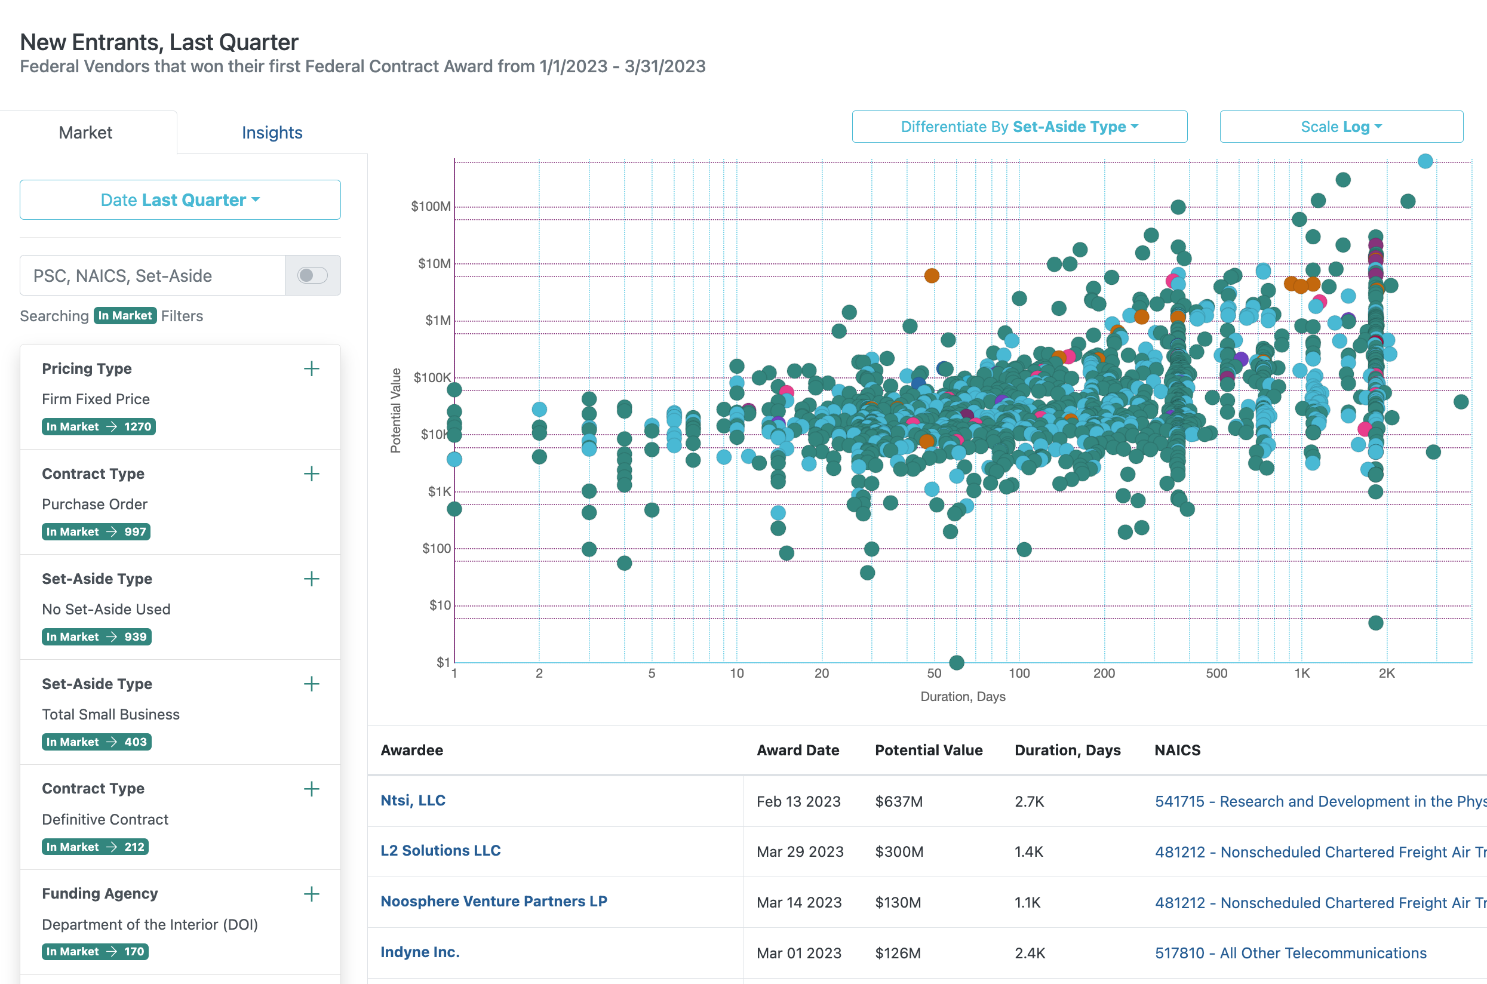Add the No Set-Aside Used filter plus
Screen dimensions: 1487x984
click(x=311, y=579)
